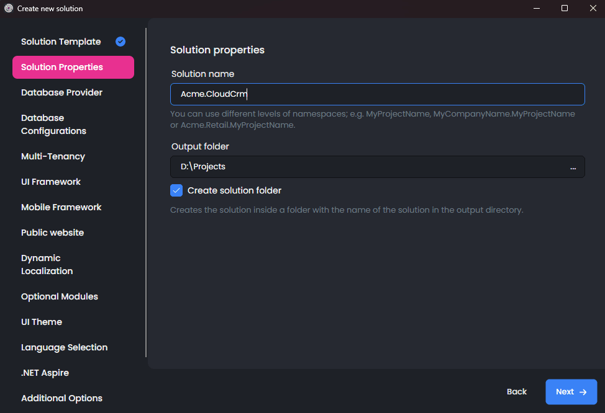Go back to the Solution Template step

coord(60,41)
